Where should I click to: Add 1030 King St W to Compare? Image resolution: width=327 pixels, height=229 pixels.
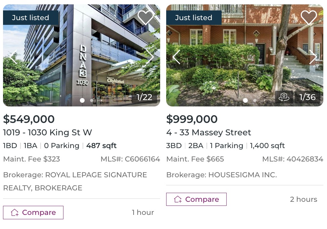coord(33,212)
